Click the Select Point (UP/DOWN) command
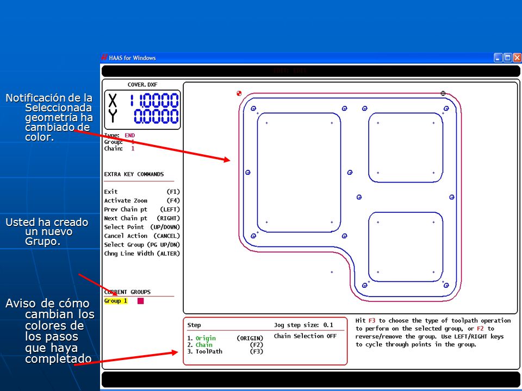Screen dimensions: 522x391 [142, 227]
